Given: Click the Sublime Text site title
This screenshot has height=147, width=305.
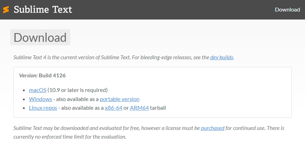Looking at the screenshot, I should coord(43,9).
